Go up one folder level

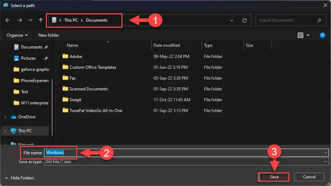(x=41, y=20)
